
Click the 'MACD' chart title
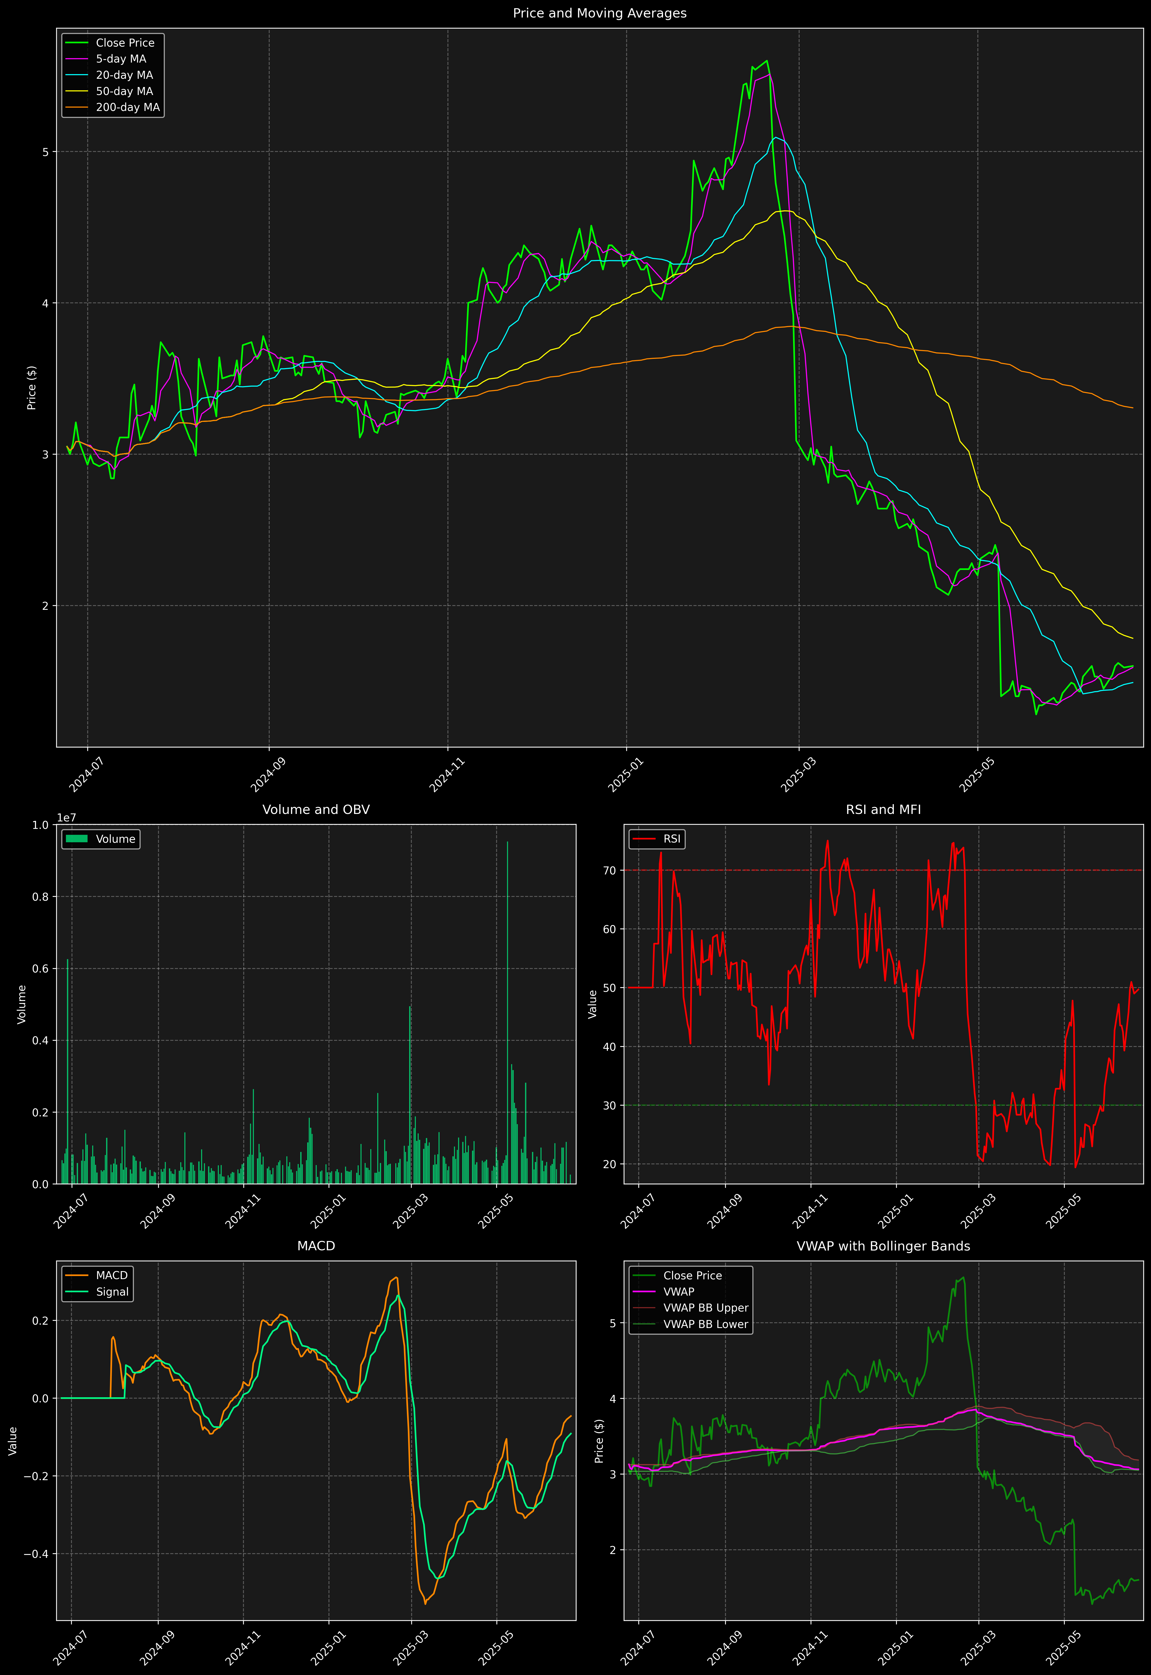click(316, 1246)
